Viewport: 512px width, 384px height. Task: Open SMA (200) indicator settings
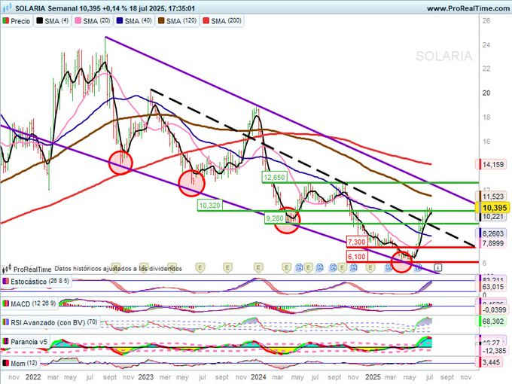tap(222, 21)
